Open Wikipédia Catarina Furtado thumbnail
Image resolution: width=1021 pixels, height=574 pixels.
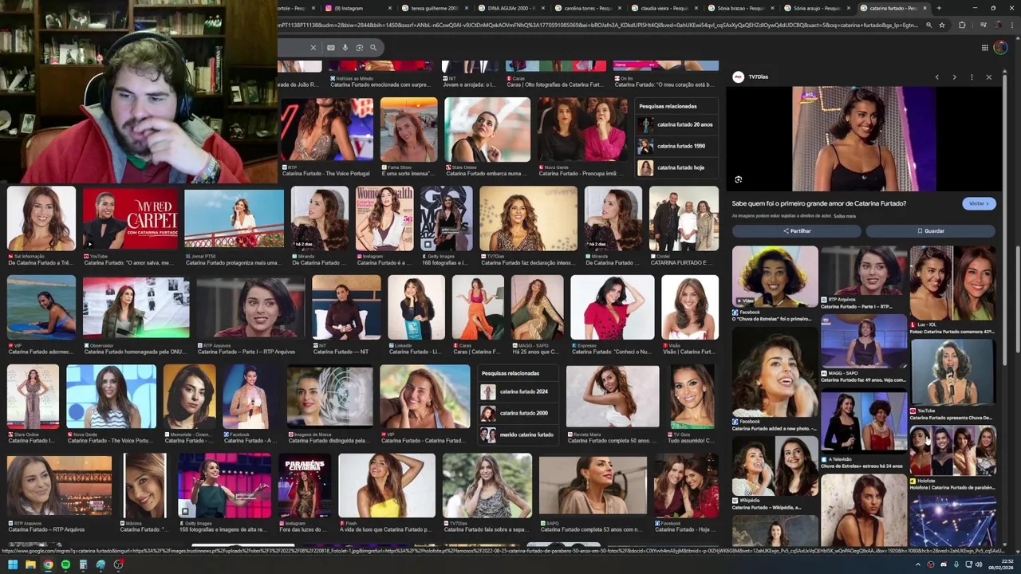tap(775, 466)
